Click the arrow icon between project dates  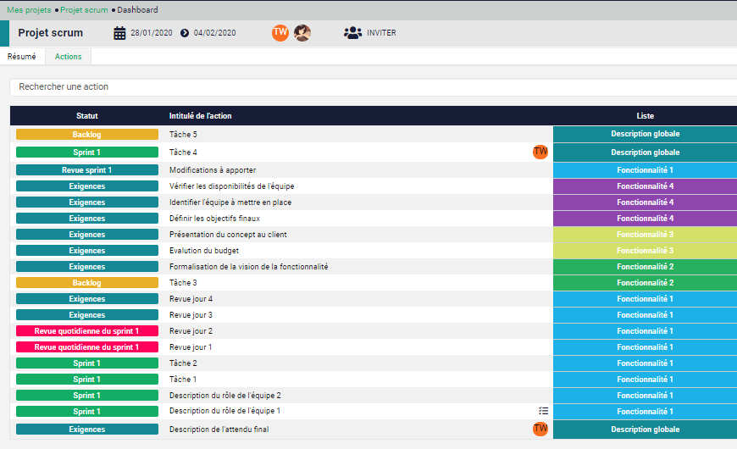click(x=185, y=33)
